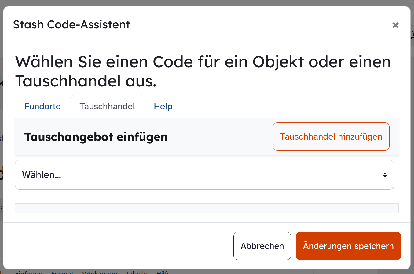414x274 pixels.
Task: Open the Werkzeuge editor menu
Action: click(x=100, y=272)
